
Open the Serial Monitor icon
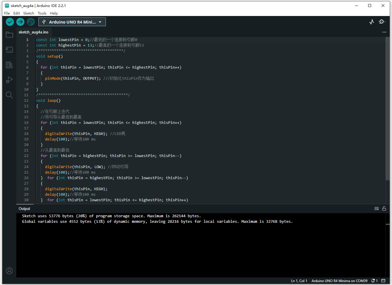click(x=382, y=22)
